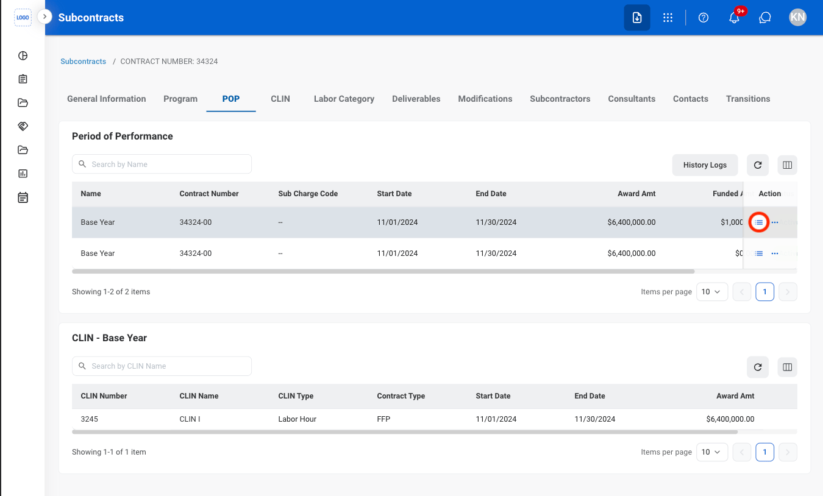This screenshot has width=823, height=496.
Task: Refresh the CLIN - Base Year table
Action: coord(758,367)
